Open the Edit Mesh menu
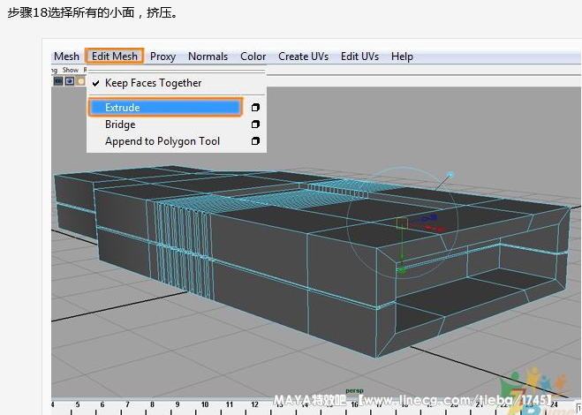The width and height of the screenshot is (582, 415). point(114,57)
